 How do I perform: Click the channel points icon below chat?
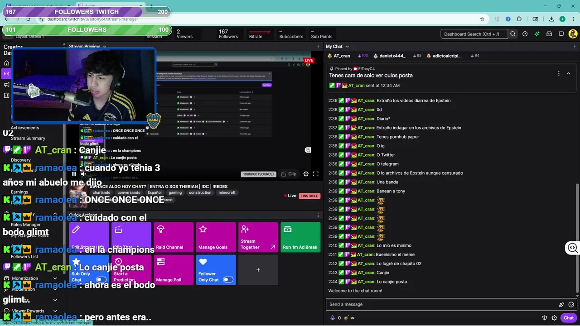pos(346,318)
